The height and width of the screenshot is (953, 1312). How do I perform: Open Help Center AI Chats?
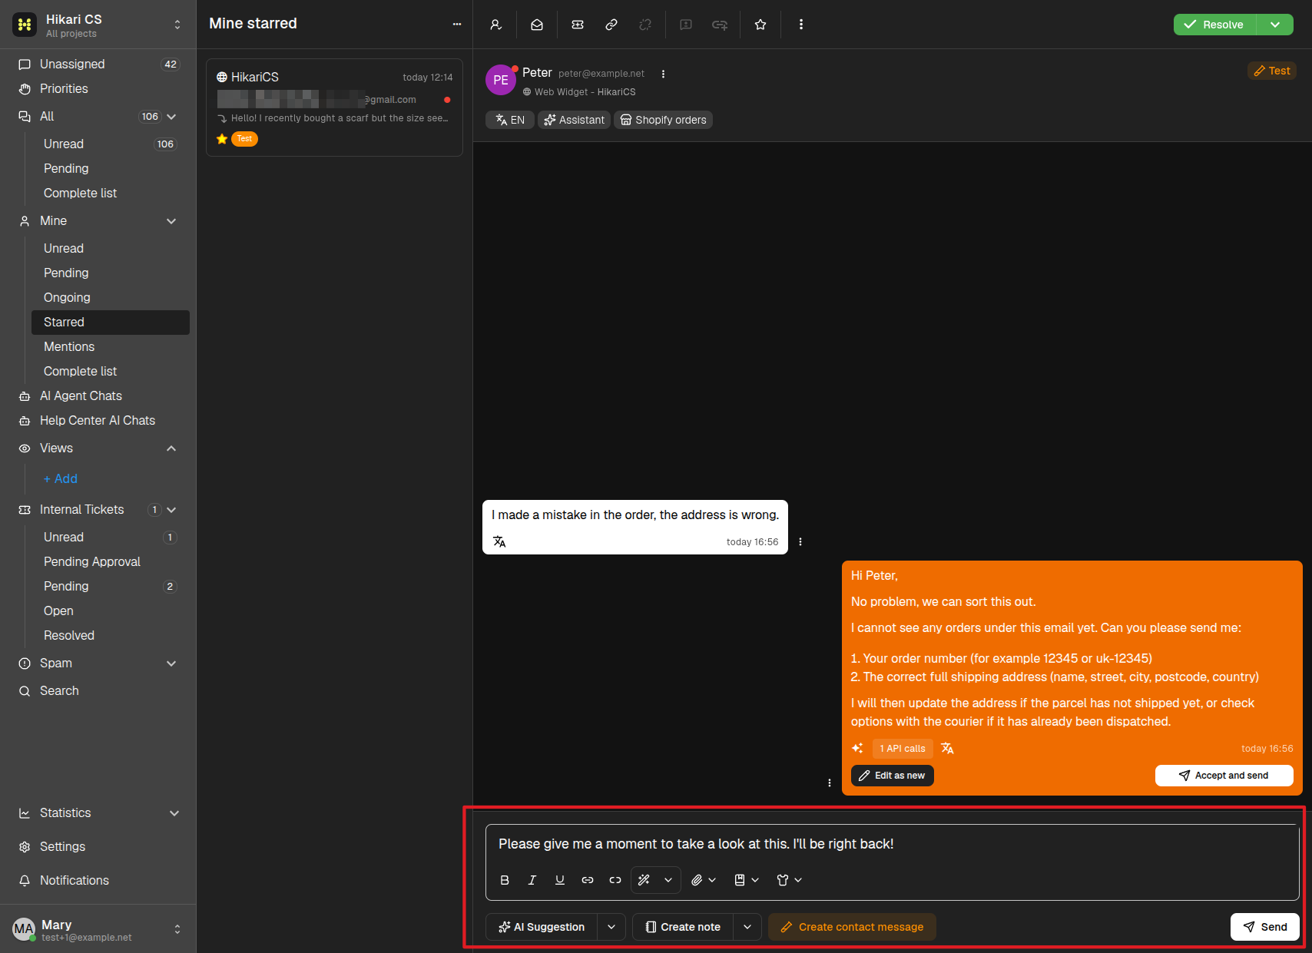pos(98,421)
